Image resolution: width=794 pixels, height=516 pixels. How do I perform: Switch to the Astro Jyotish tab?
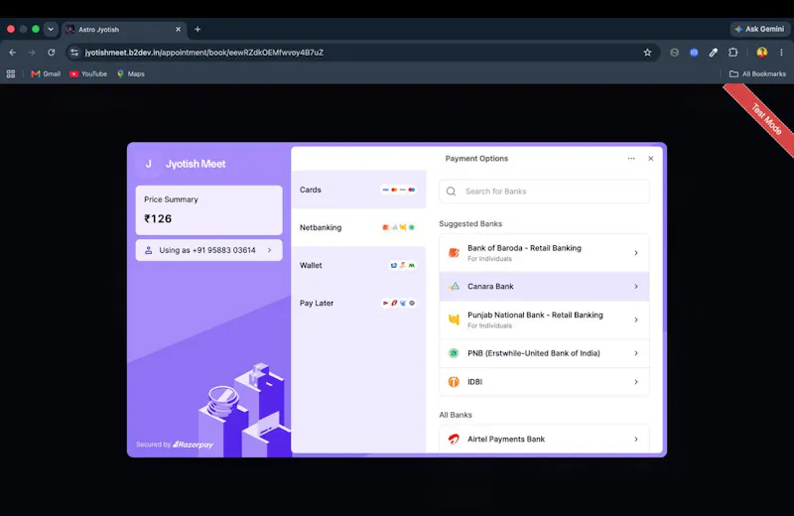124,30
